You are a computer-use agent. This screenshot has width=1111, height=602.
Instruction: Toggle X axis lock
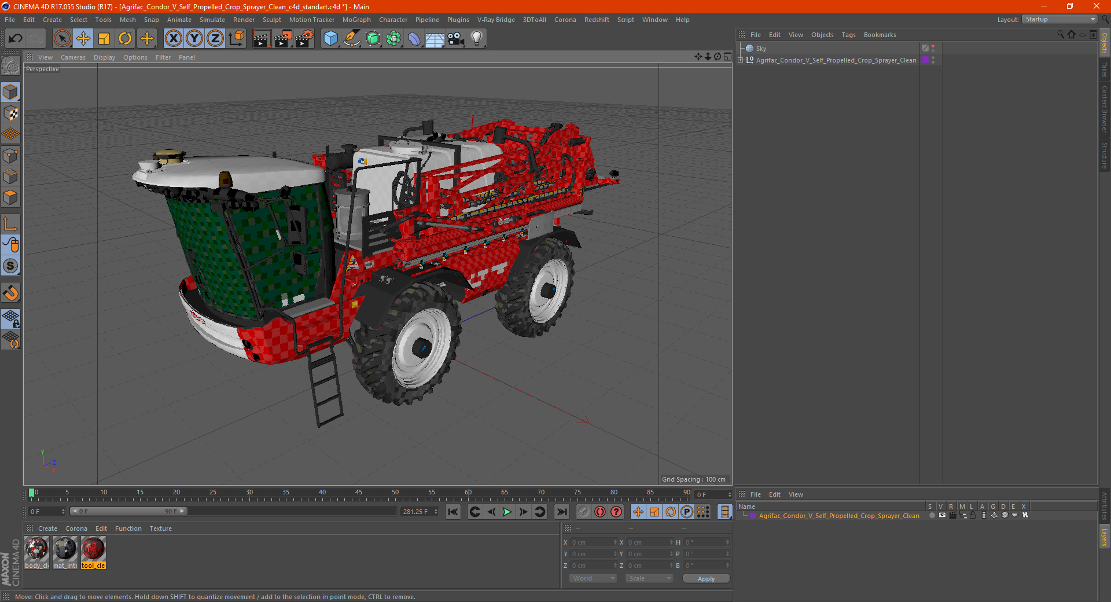tap(173, 39)
